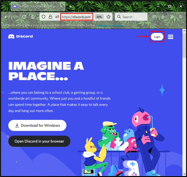Click the Login button

click(157, 37)
